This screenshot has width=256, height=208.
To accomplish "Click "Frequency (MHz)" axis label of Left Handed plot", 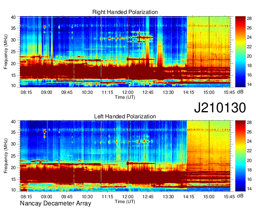I will pos(6,156).
